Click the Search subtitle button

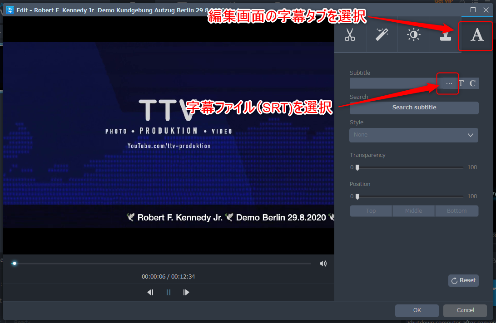pos(414,108)
